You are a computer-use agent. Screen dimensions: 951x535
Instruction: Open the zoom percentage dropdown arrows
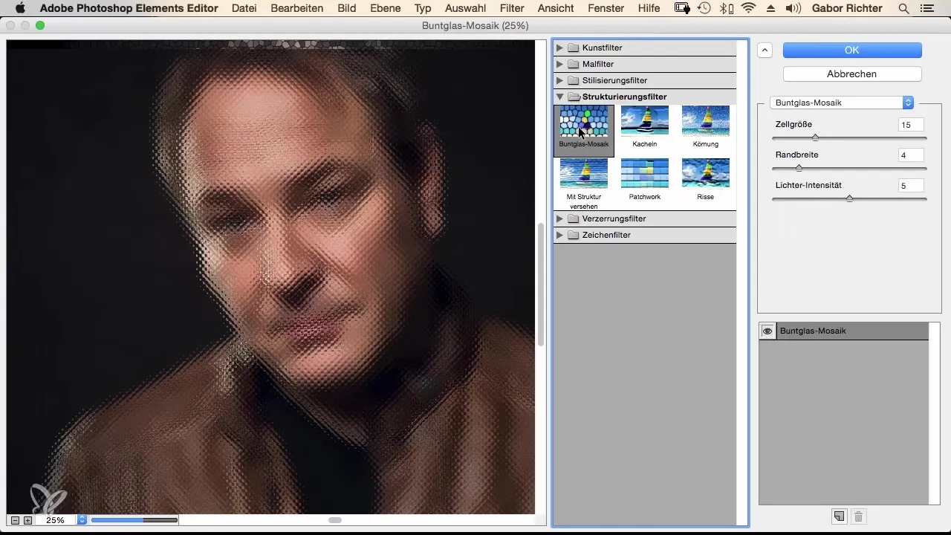point(82,520)
